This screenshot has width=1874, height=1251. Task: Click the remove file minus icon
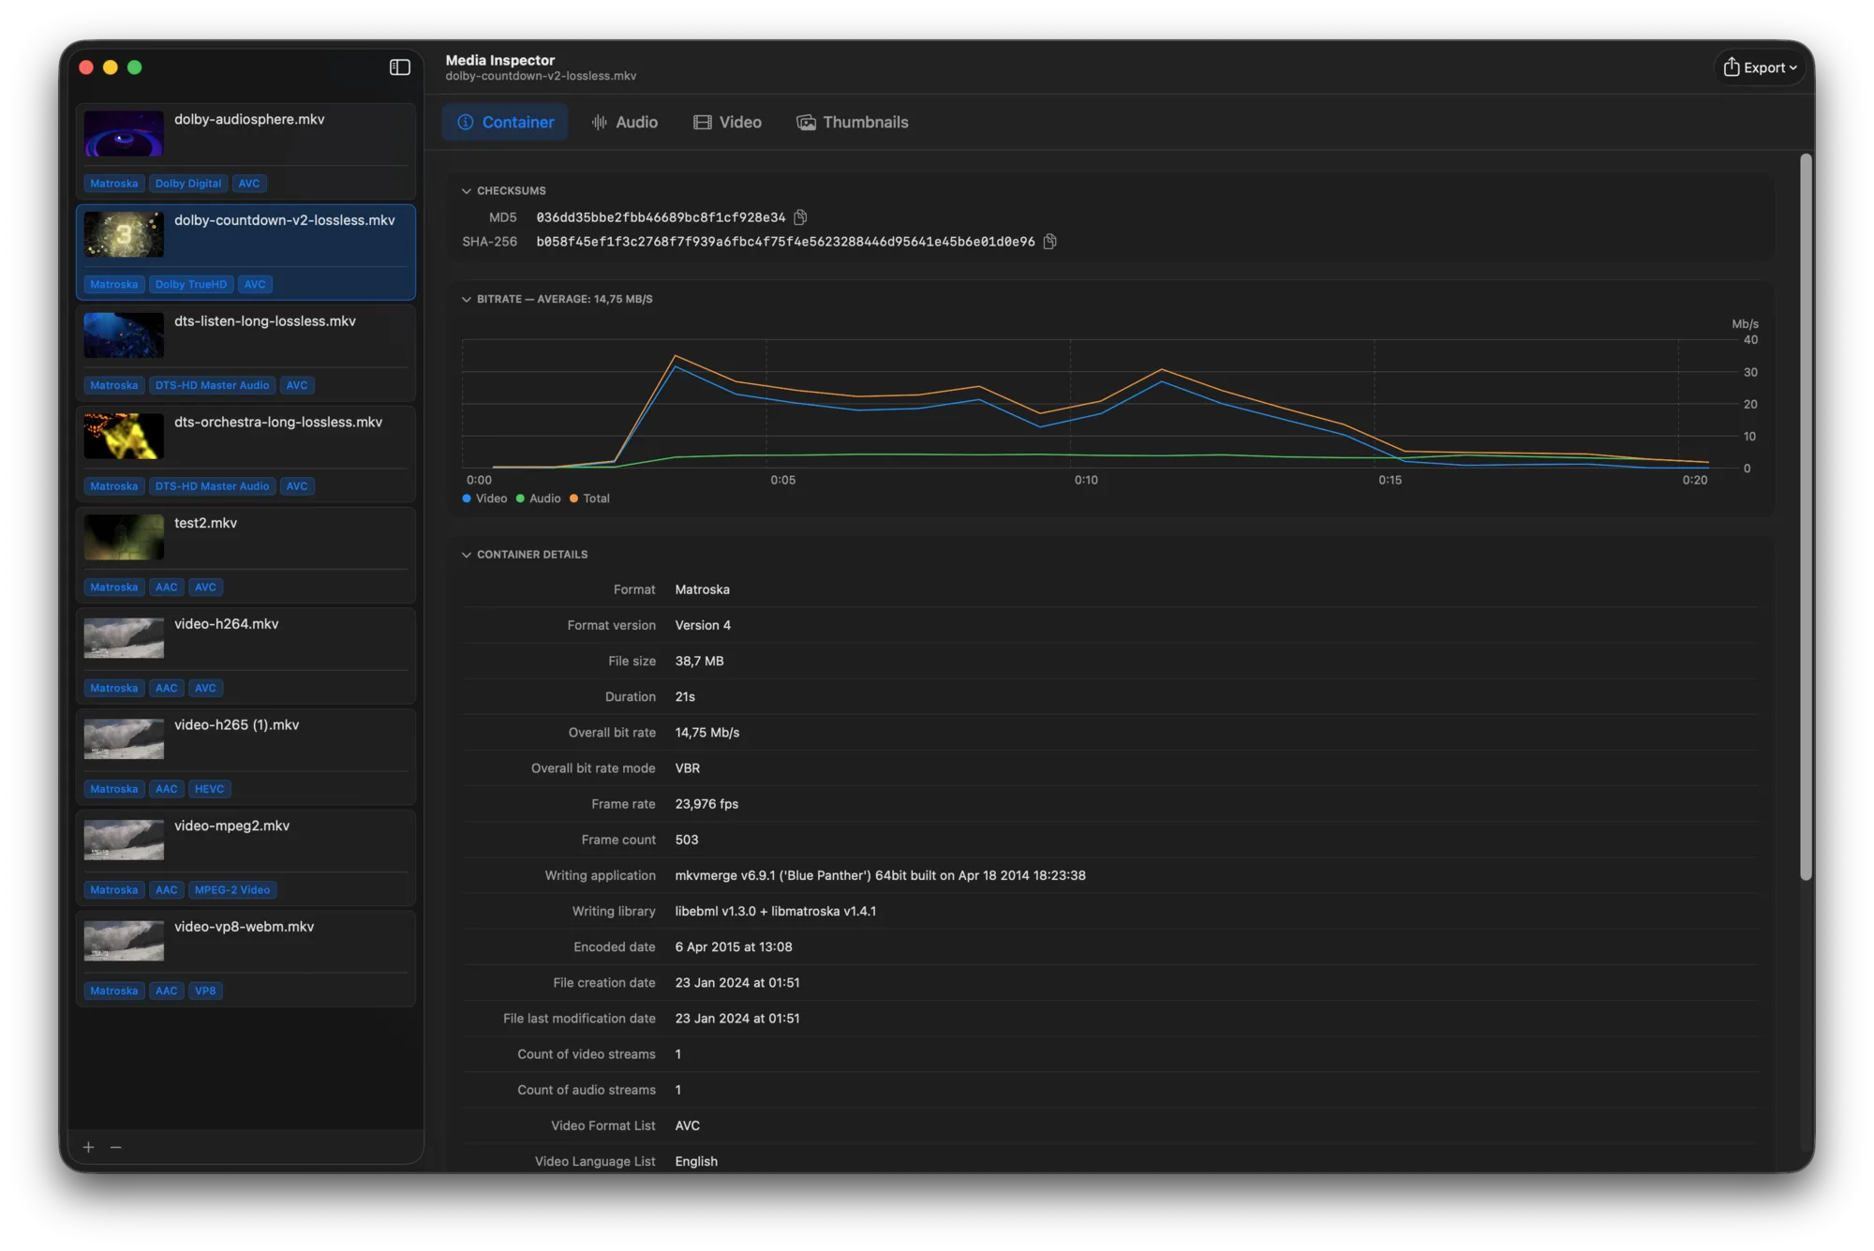(x=116, y=1147)
